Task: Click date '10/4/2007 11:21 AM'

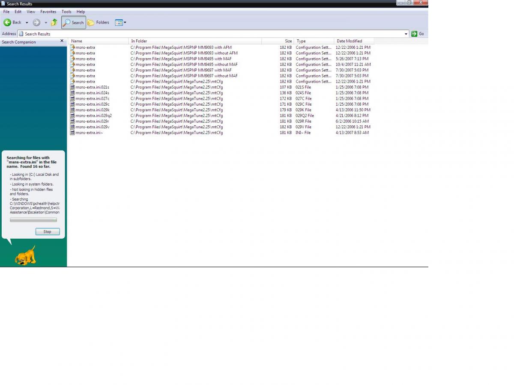Action: 353,65
